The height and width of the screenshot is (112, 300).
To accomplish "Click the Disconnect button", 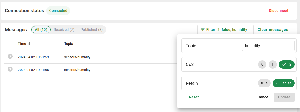I will pos(278,11).
